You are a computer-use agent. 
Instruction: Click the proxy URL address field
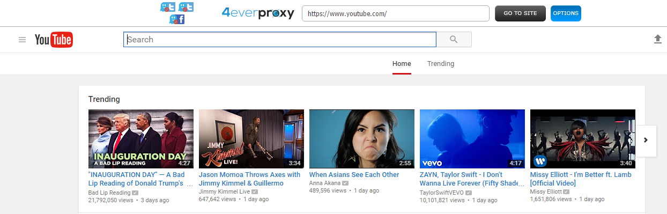396,13
